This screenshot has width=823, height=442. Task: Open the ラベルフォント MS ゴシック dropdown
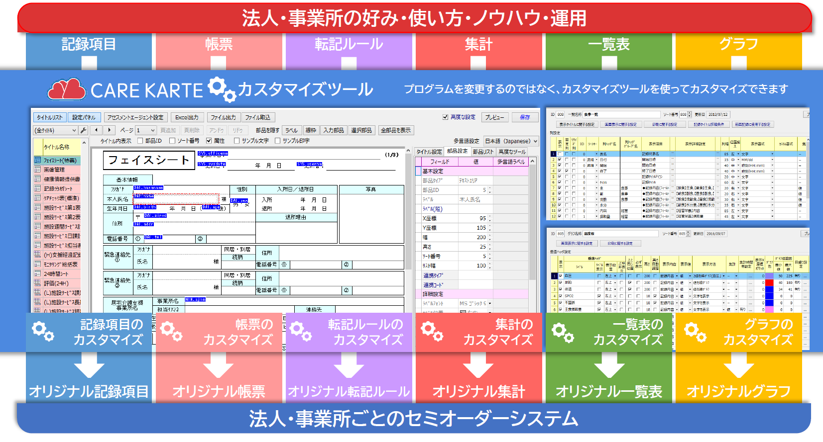(x=490, y=303)
